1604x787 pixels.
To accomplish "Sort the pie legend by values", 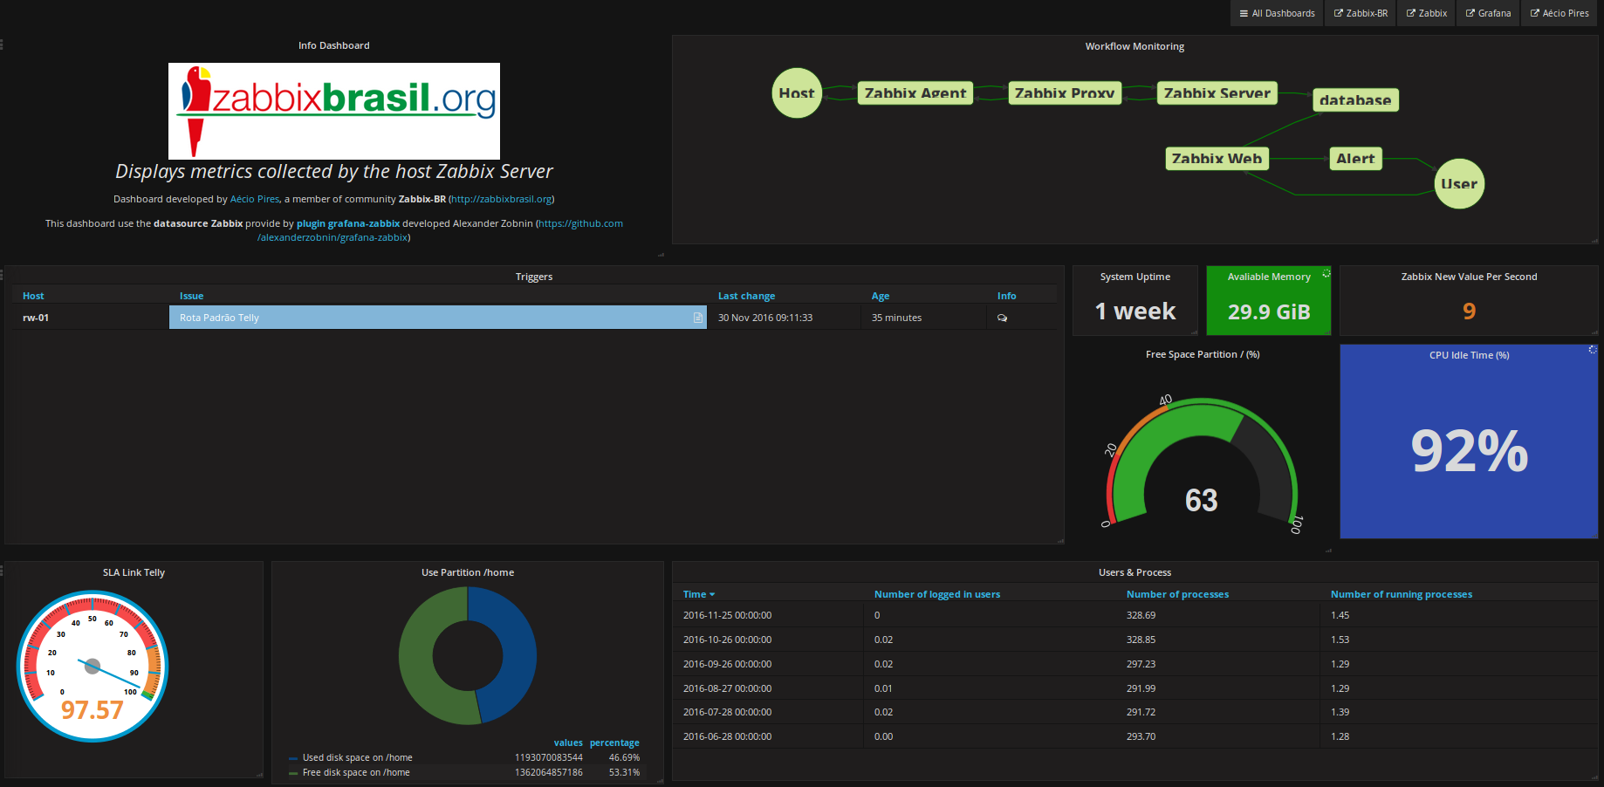I will pos(568,743).
